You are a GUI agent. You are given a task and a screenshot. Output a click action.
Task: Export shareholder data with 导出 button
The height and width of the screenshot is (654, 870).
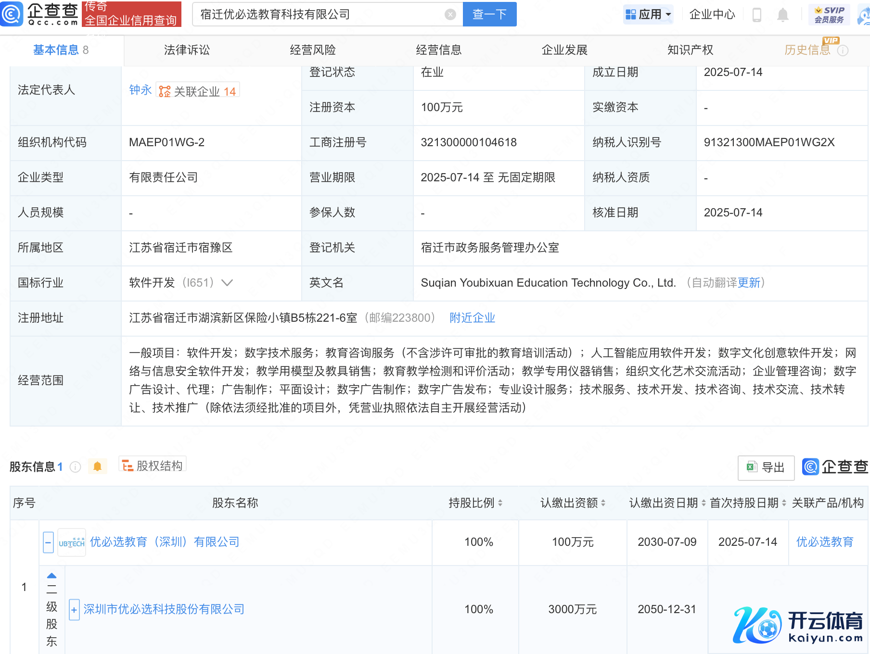tap(766, 467)
